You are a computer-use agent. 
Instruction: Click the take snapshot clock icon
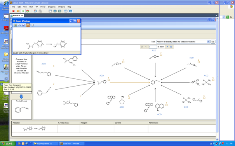click(x=35, y=11)
